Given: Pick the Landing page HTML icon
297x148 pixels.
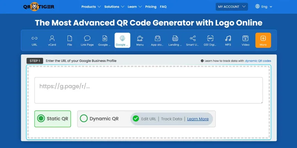Looking at the screenshot, I should click(175, 40).
